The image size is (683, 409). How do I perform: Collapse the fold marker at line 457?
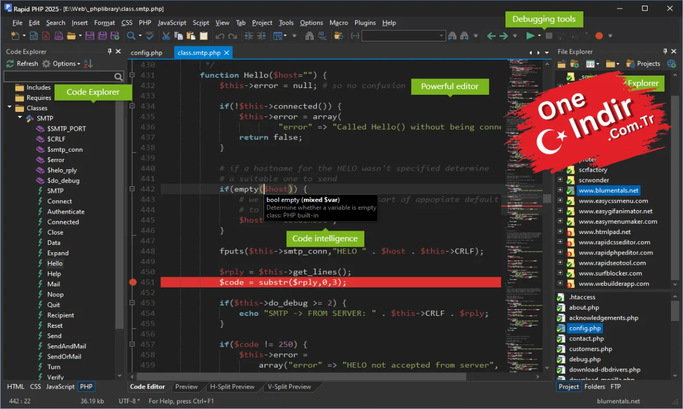coord(133,344)
